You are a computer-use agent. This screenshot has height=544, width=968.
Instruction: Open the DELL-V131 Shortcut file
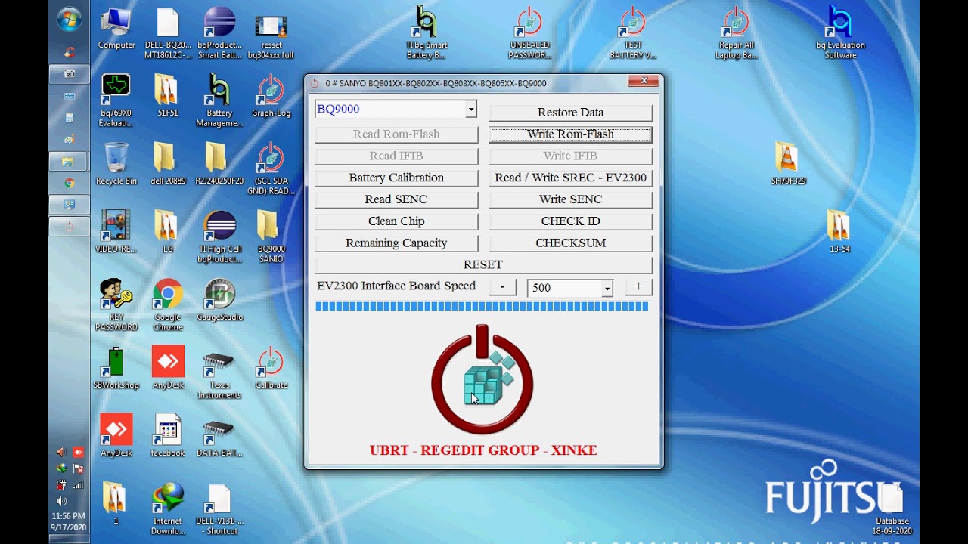pyautogui.click(x=219, y=508)
